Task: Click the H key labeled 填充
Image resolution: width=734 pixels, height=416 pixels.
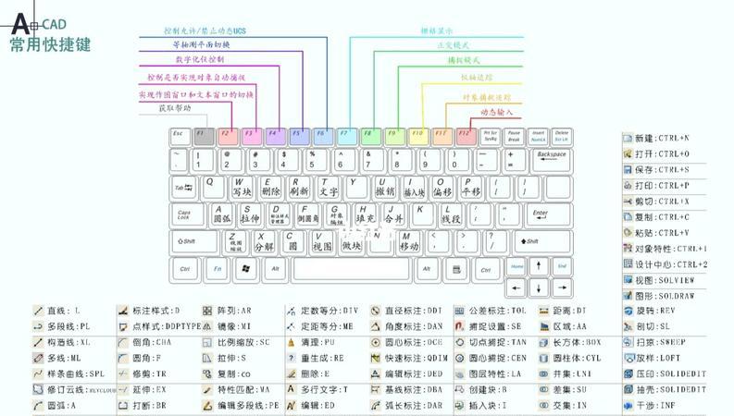Action: pos(365,214)
